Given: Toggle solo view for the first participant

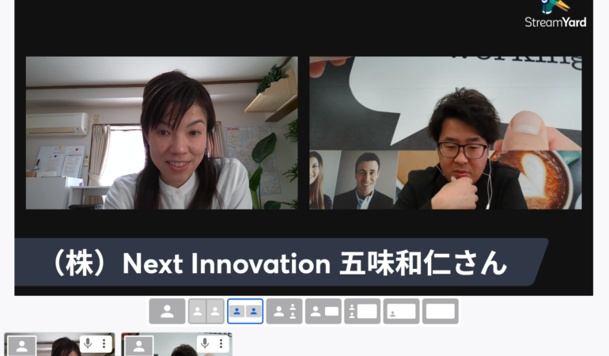Looking at the screenshot, I should pos(22,347).
